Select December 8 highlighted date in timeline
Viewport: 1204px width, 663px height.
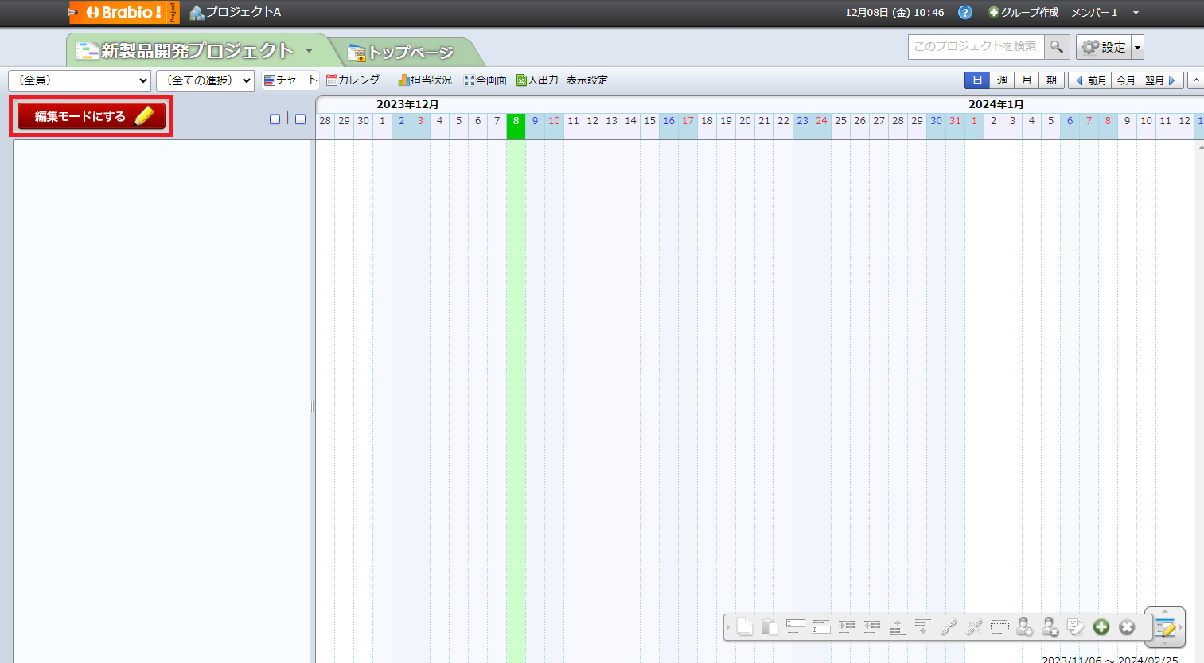[516, 122]
